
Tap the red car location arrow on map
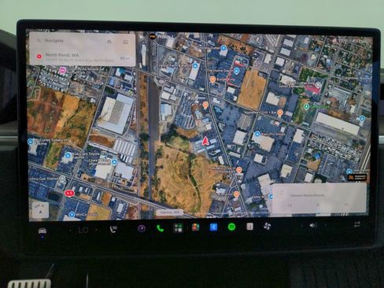pos(205,142)
